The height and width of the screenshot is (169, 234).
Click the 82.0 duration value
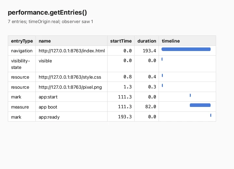click(151, 107)
